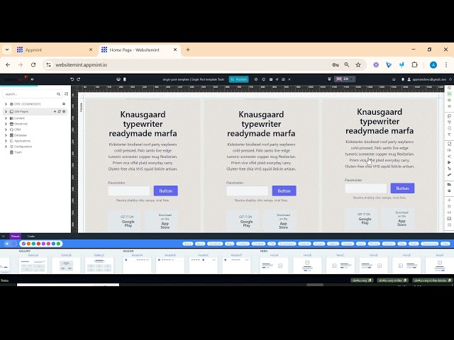Select the Blog preset filter pill
The height and width of the screenshot is (340, 454).
click(230, 244)
